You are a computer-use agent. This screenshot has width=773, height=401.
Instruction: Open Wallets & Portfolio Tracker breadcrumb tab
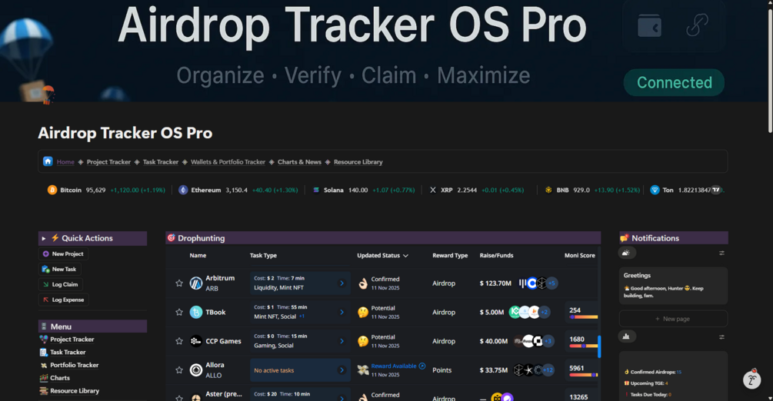[228, 161]
